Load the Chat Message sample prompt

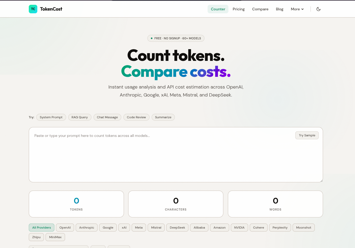pyautogui.click(x=107, y=117)
